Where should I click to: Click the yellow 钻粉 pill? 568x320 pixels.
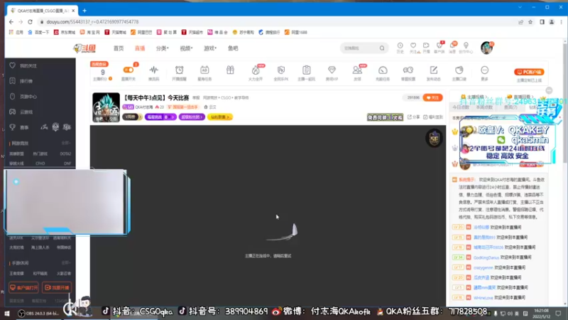click(x=219, y=117)
